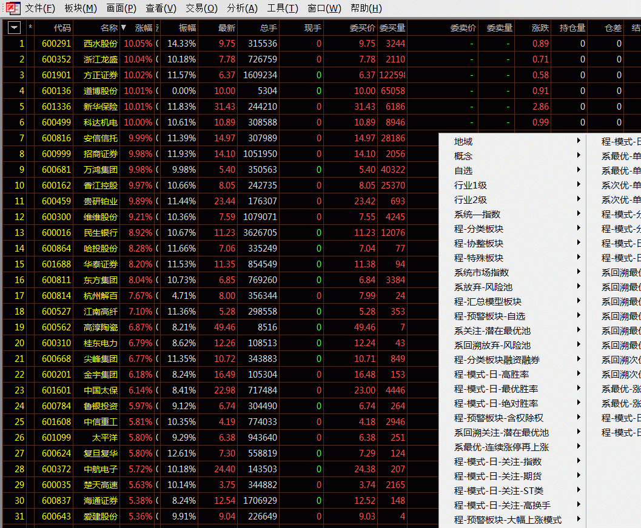641x528 pixels.
Task: Select row number 26
Action: (x=19, y=438)
